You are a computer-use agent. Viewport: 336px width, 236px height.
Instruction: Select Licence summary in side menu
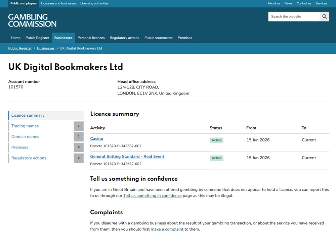click(x=46, y=115)
